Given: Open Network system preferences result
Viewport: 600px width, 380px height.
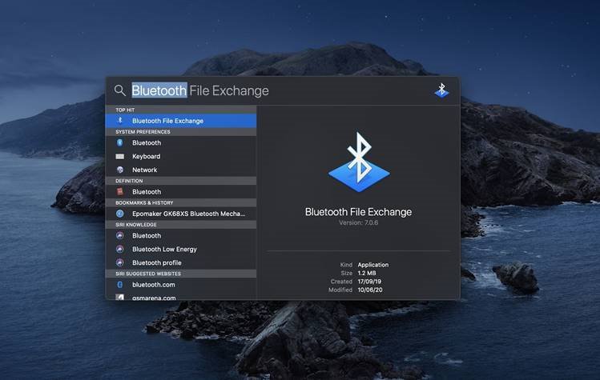Looking at the screenshot, I should point(180,170).
